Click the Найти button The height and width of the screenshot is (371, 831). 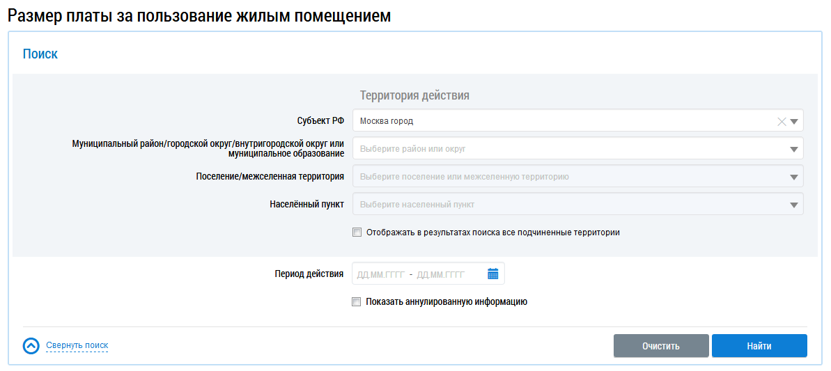(x=759, y=346)
